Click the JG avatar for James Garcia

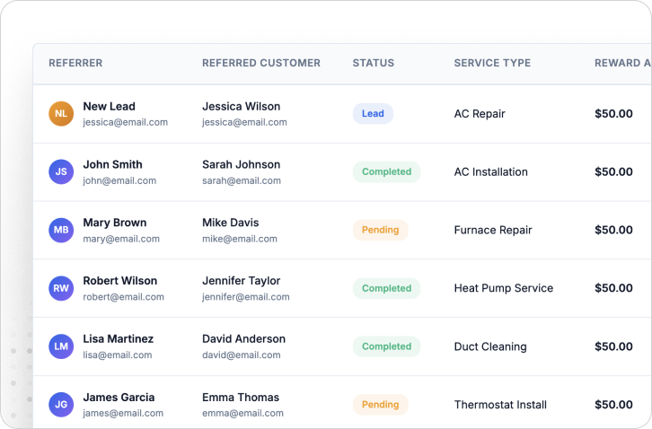[x=61, y=405]
